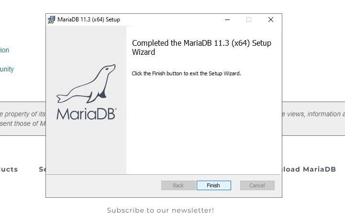Click the partially hidden 'ucts' footer link
This screenshot has width=345, height=214.
(x=9, y=169)
